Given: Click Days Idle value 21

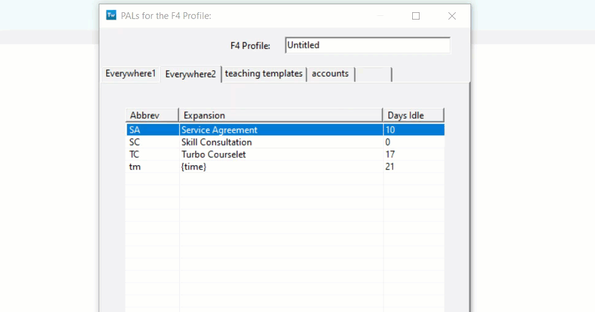Looking at the screenshot, I should click(x=390, y=166).
